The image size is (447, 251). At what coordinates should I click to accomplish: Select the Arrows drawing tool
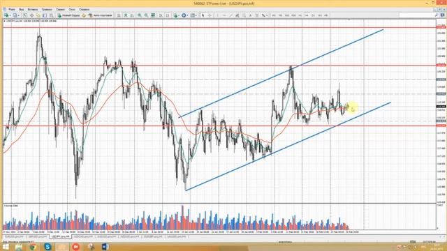[263, 15]
